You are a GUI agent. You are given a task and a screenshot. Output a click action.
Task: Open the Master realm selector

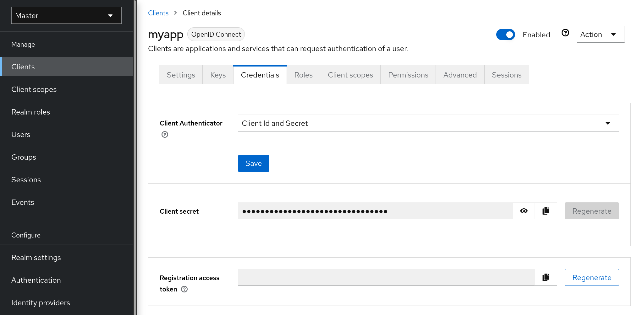tap(66, 15)
